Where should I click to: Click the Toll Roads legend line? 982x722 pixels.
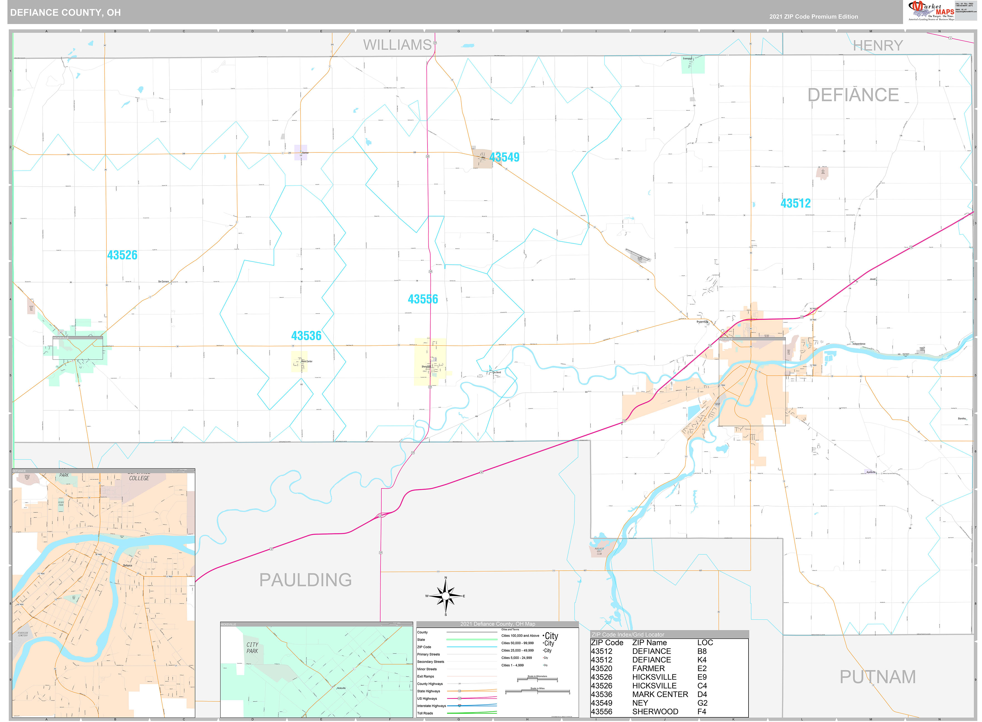tap(472, 713)
